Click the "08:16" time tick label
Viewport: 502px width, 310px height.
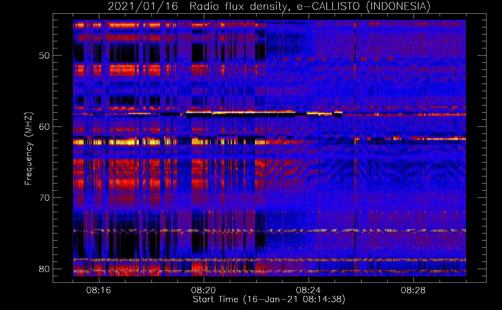point(99,290)
